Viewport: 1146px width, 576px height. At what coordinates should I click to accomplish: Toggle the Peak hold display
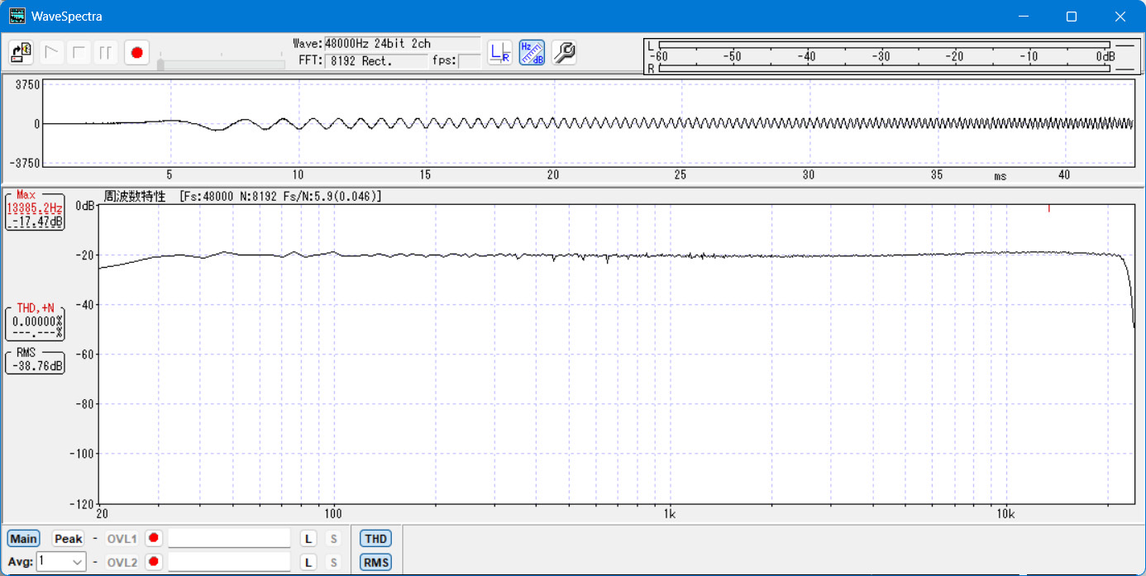coord(68,539)
